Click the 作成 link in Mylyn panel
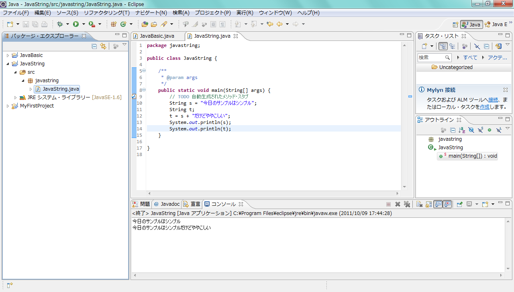 (485, 107)
